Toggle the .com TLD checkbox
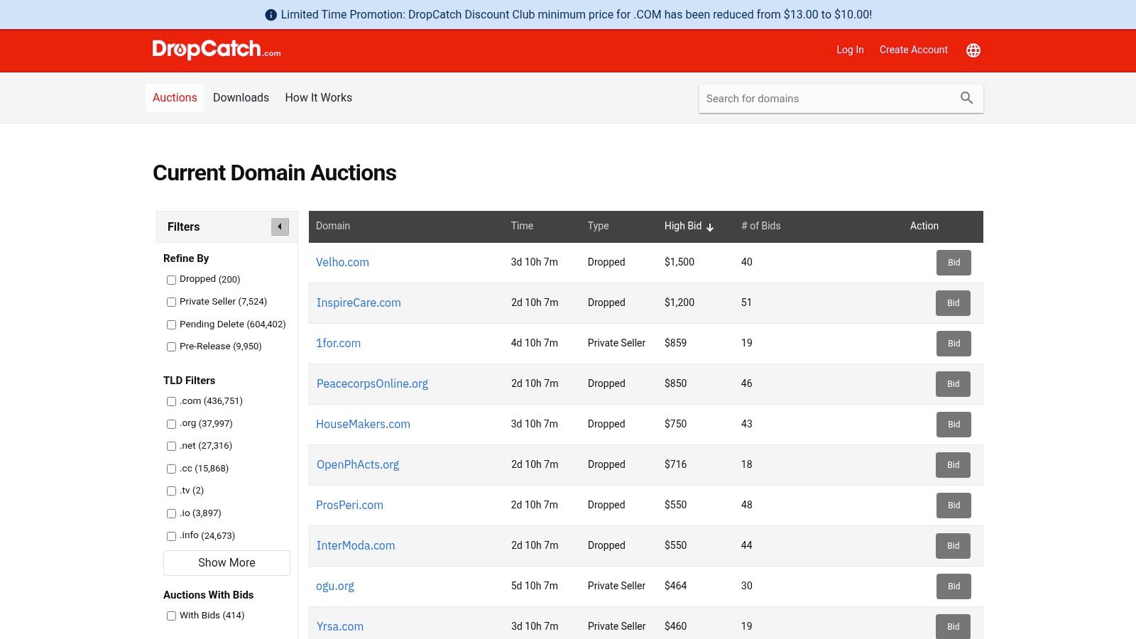The width and height of the screenshot is (1136, 639). [171, 401]
